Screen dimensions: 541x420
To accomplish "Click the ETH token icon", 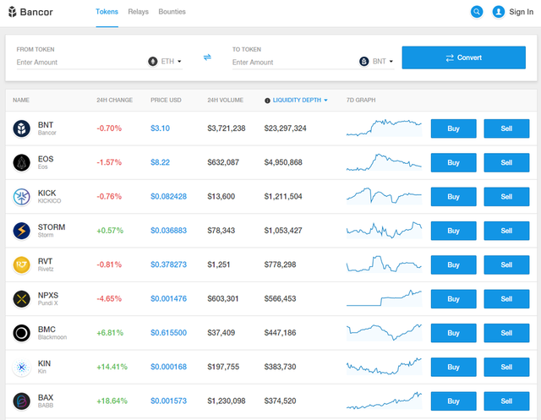I will [152, 62].
